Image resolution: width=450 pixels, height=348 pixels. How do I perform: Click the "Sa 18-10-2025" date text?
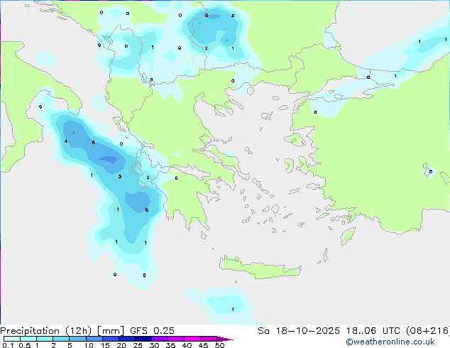pyautogui.click(x=299, y=331)
